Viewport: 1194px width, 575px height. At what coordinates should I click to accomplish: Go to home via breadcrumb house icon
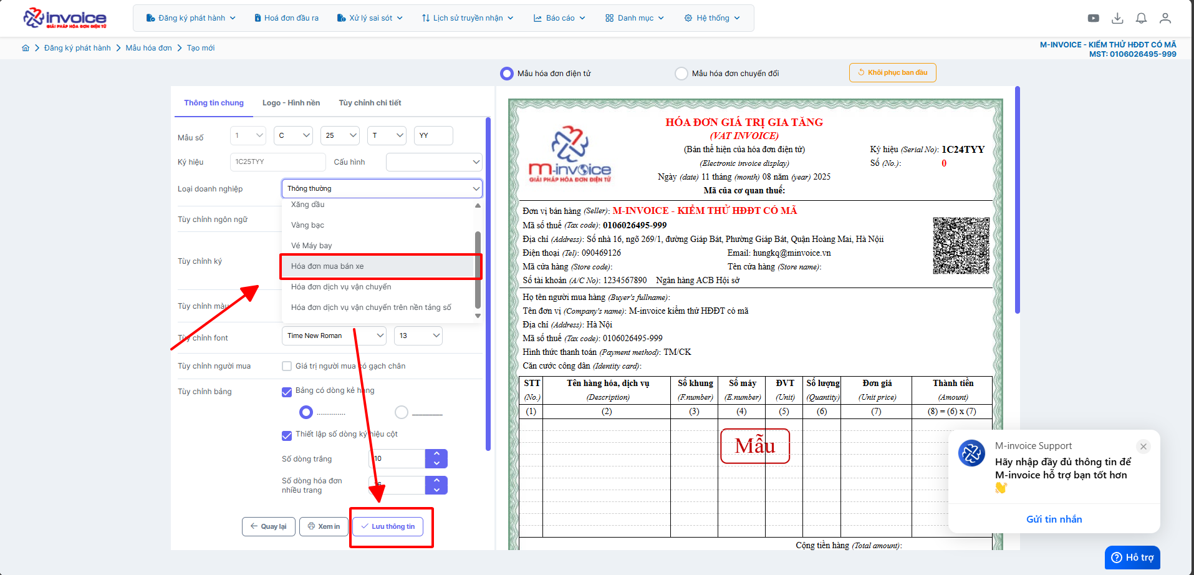(26, 48)
